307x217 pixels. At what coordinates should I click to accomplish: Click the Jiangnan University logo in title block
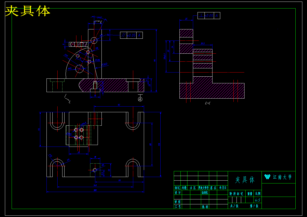tap(267, 177)
